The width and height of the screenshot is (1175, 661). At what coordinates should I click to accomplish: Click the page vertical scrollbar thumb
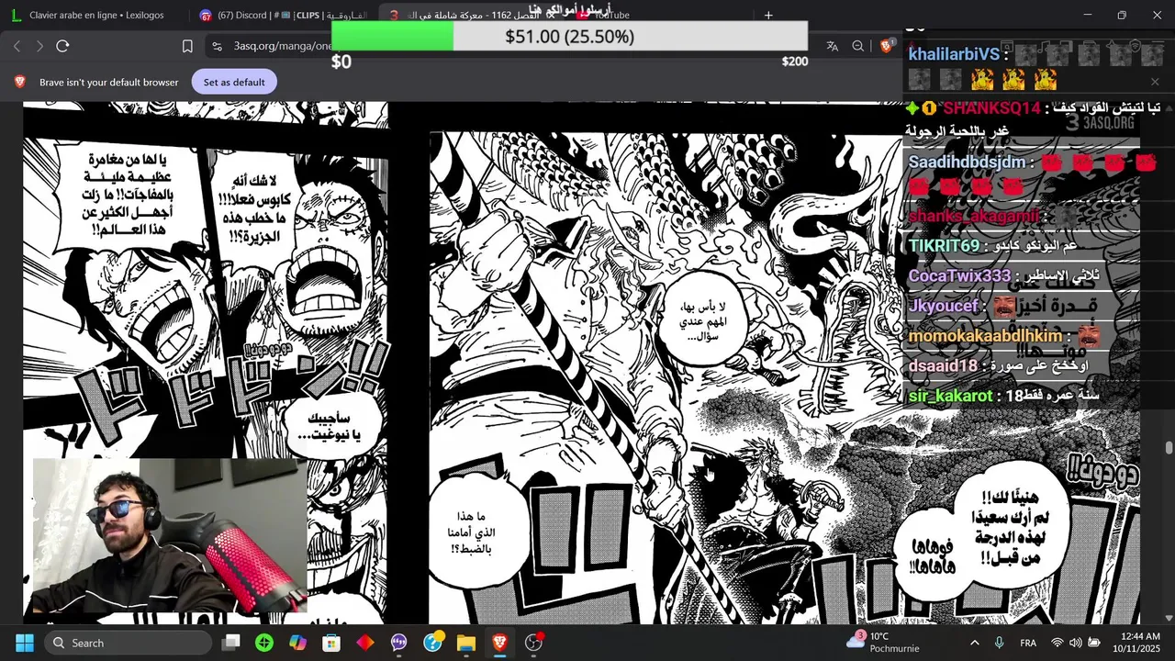tap(1169, 447)
